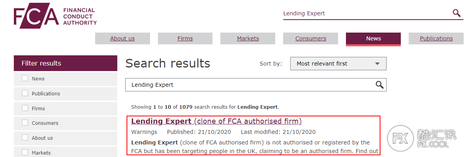Image resolution: width=464 pixels, height=157 pixels.
Task: Click the header search field
Action: (x=367, y=13)
